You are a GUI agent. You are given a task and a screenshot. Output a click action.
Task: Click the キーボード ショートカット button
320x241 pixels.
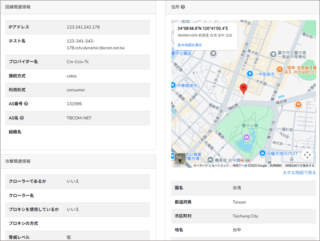[211, 165]
